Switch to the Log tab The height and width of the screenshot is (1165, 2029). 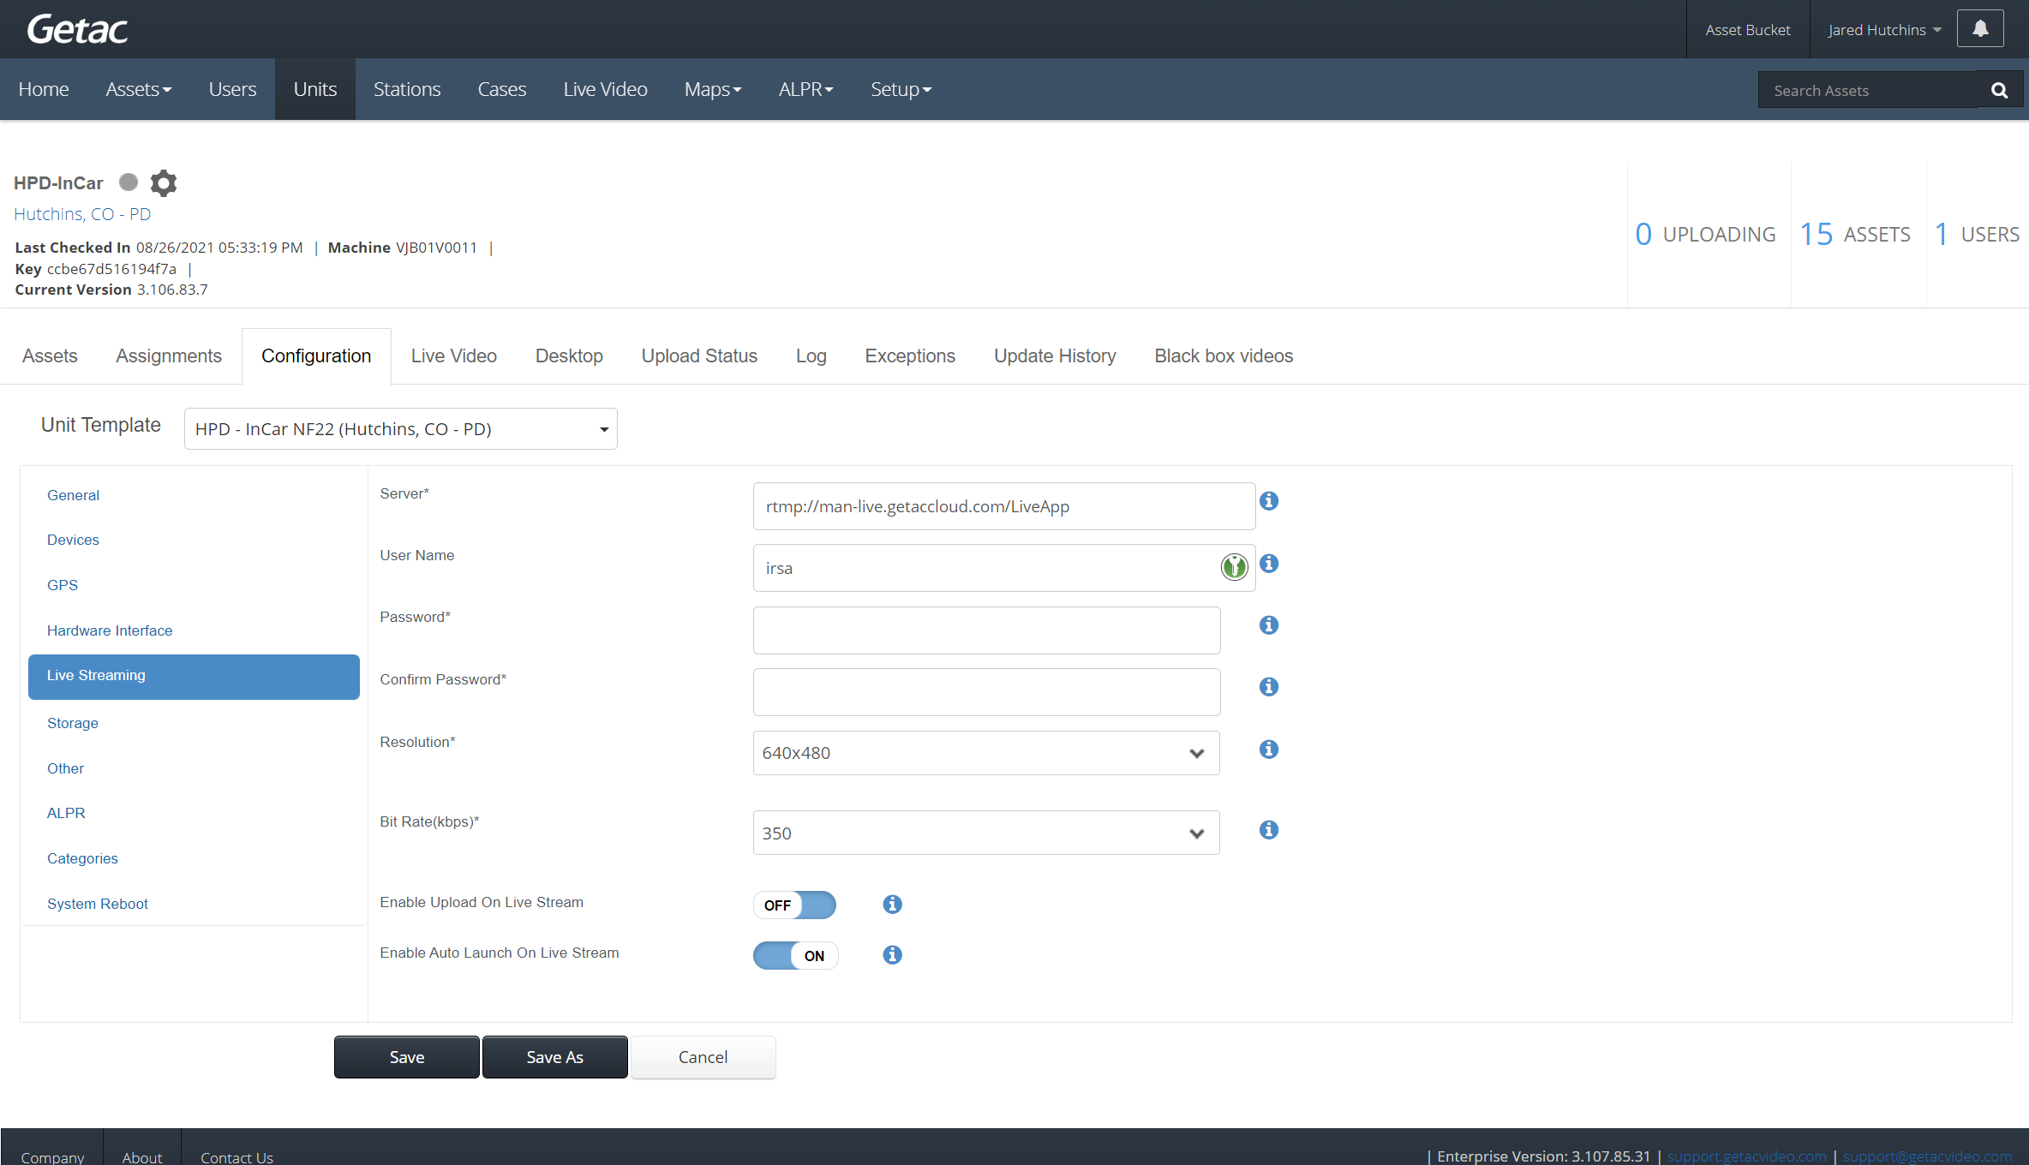(811, 356)
